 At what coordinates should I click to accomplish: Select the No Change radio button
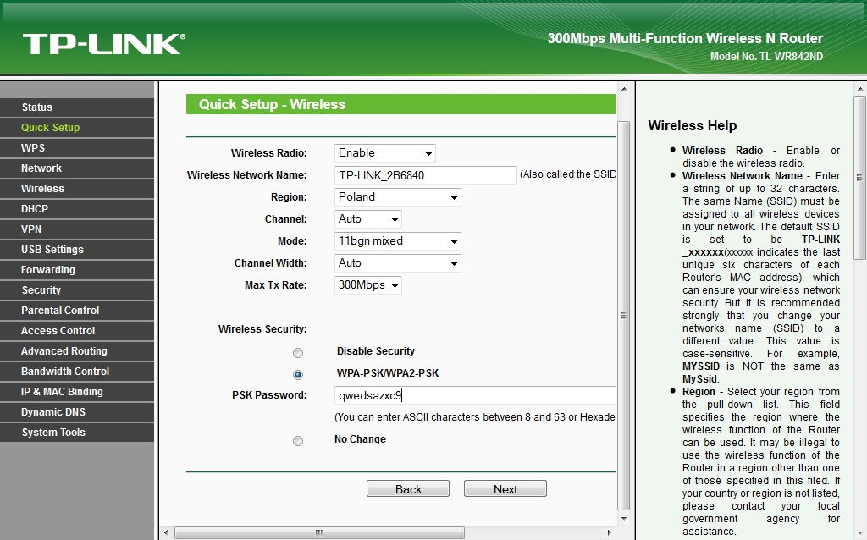298,440
